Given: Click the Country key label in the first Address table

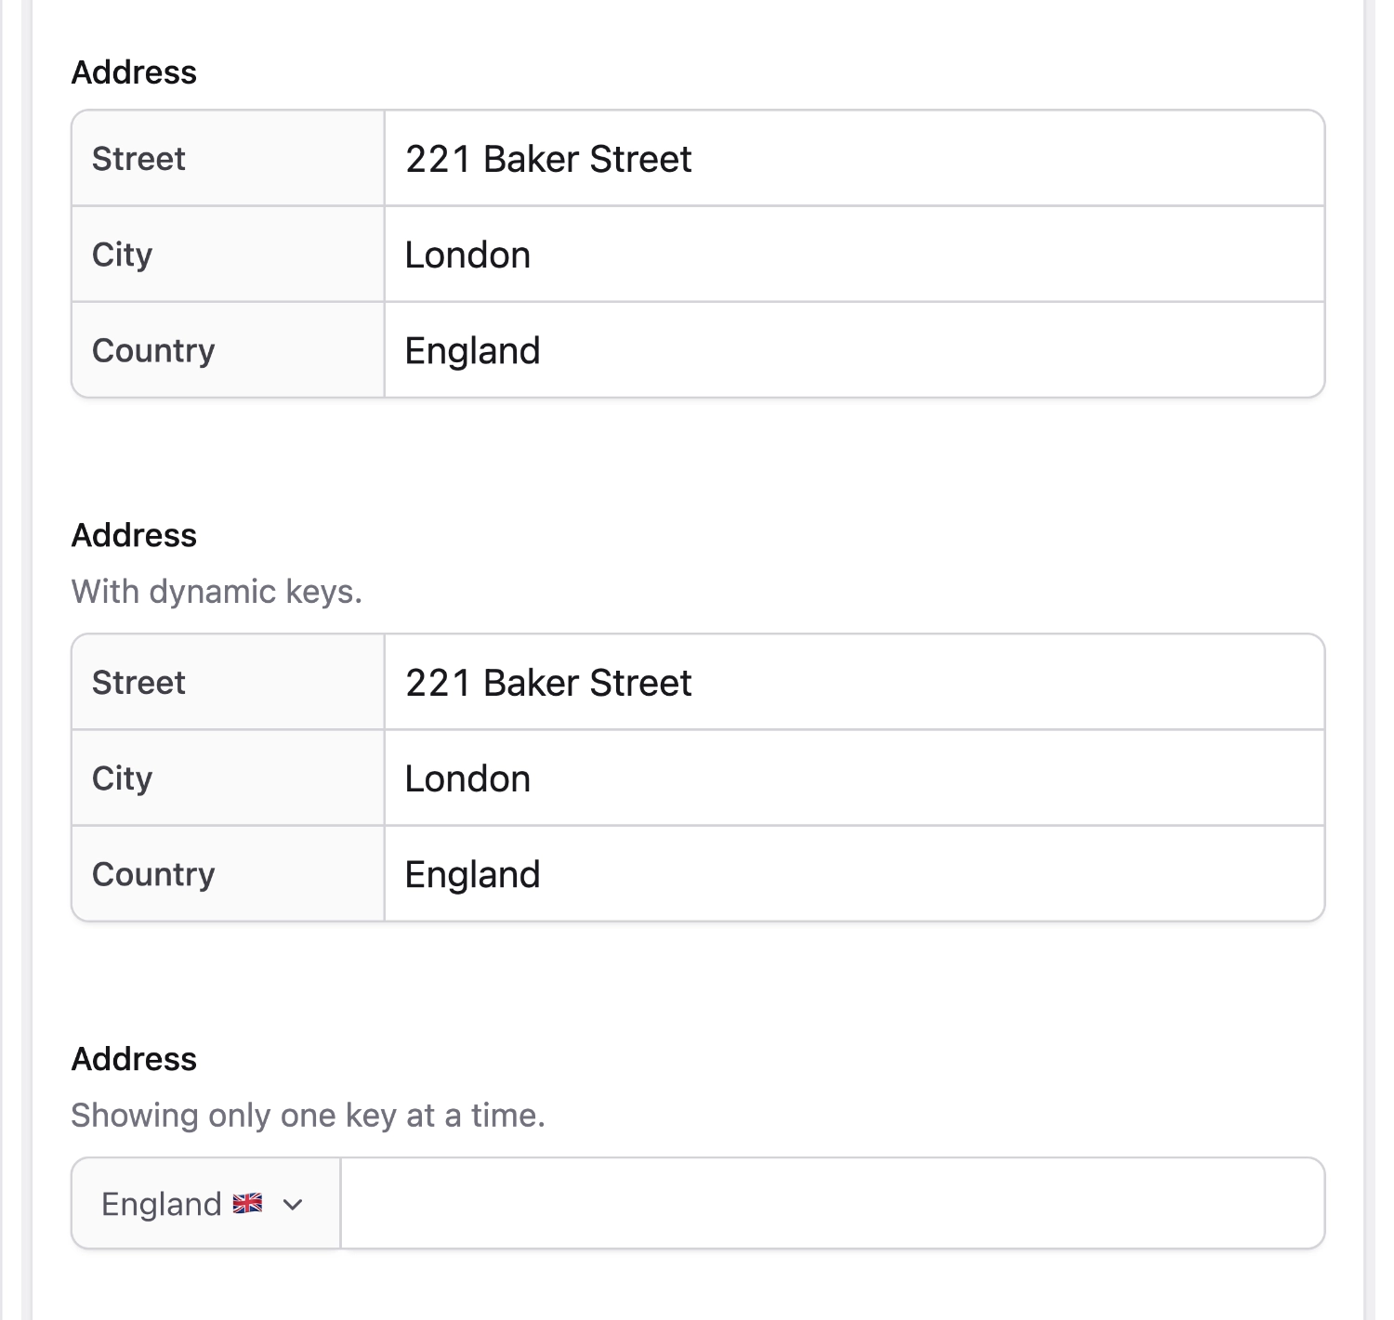Looking at the screenshot, I should [153, 351].
